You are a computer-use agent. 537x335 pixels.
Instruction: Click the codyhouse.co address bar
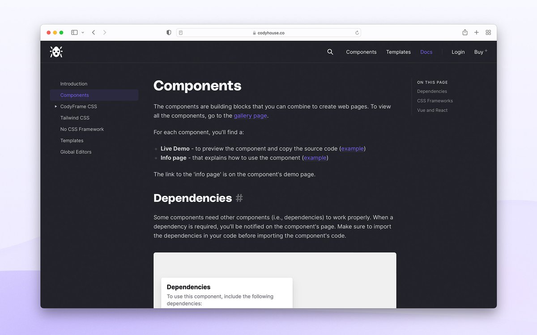pos(268,33)
